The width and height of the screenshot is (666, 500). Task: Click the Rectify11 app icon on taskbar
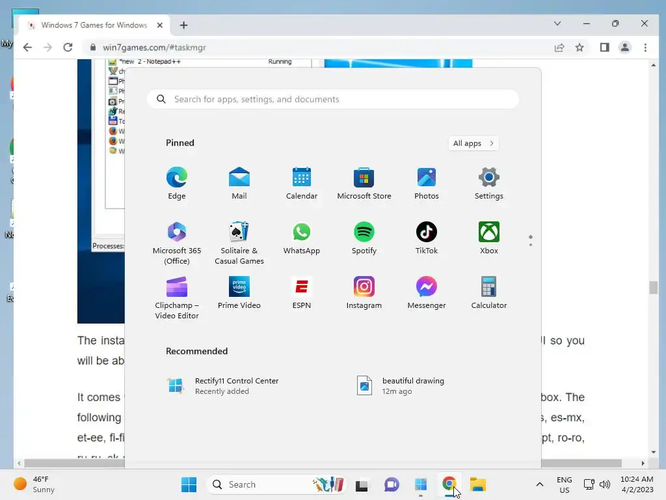(420, 484)
